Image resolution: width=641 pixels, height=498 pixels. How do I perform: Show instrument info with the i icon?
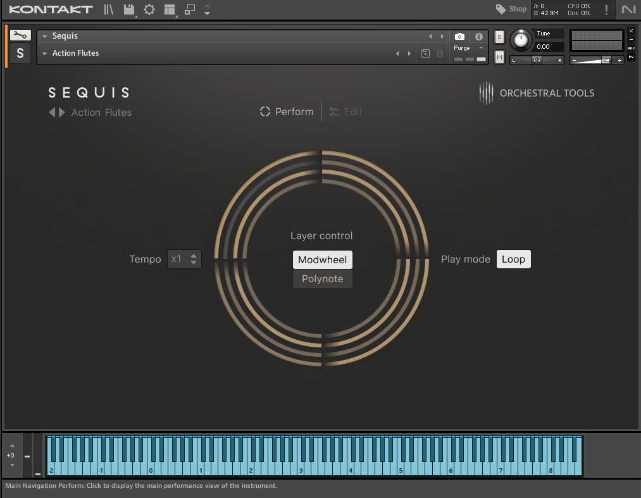pyautogui.click(x=479, y=37)
